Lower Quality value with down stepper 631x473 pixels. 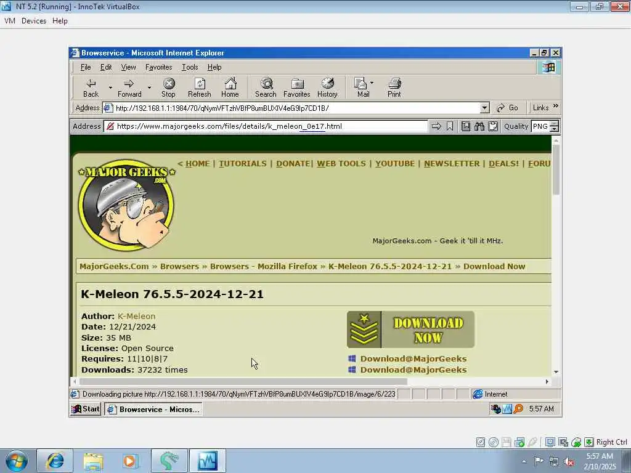555,129
